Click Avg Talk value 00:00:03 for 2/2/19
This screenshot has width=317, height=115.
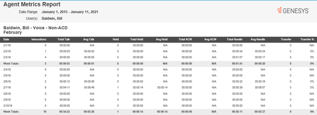click(x=89, y=51)
